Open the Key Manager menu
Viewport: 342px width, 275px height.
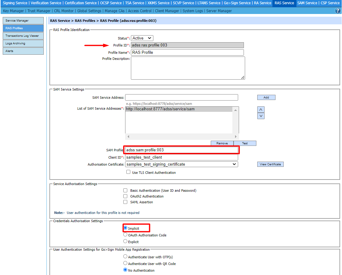pyautogui.click(x=13, y=11)
